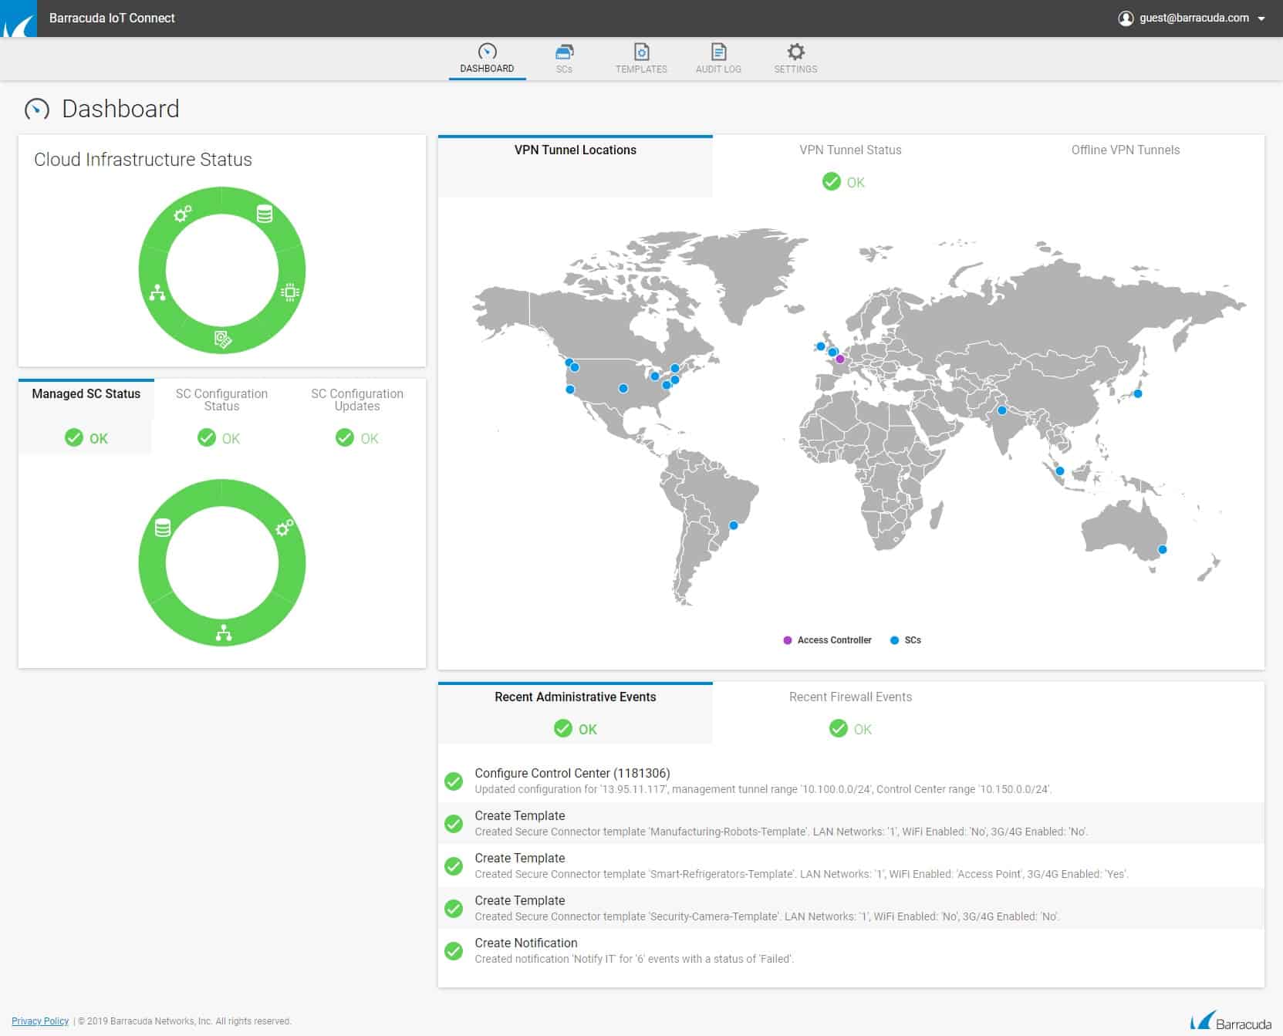
Task: Click the SC marker in southeast Australia
Action: click(1163, 550)
